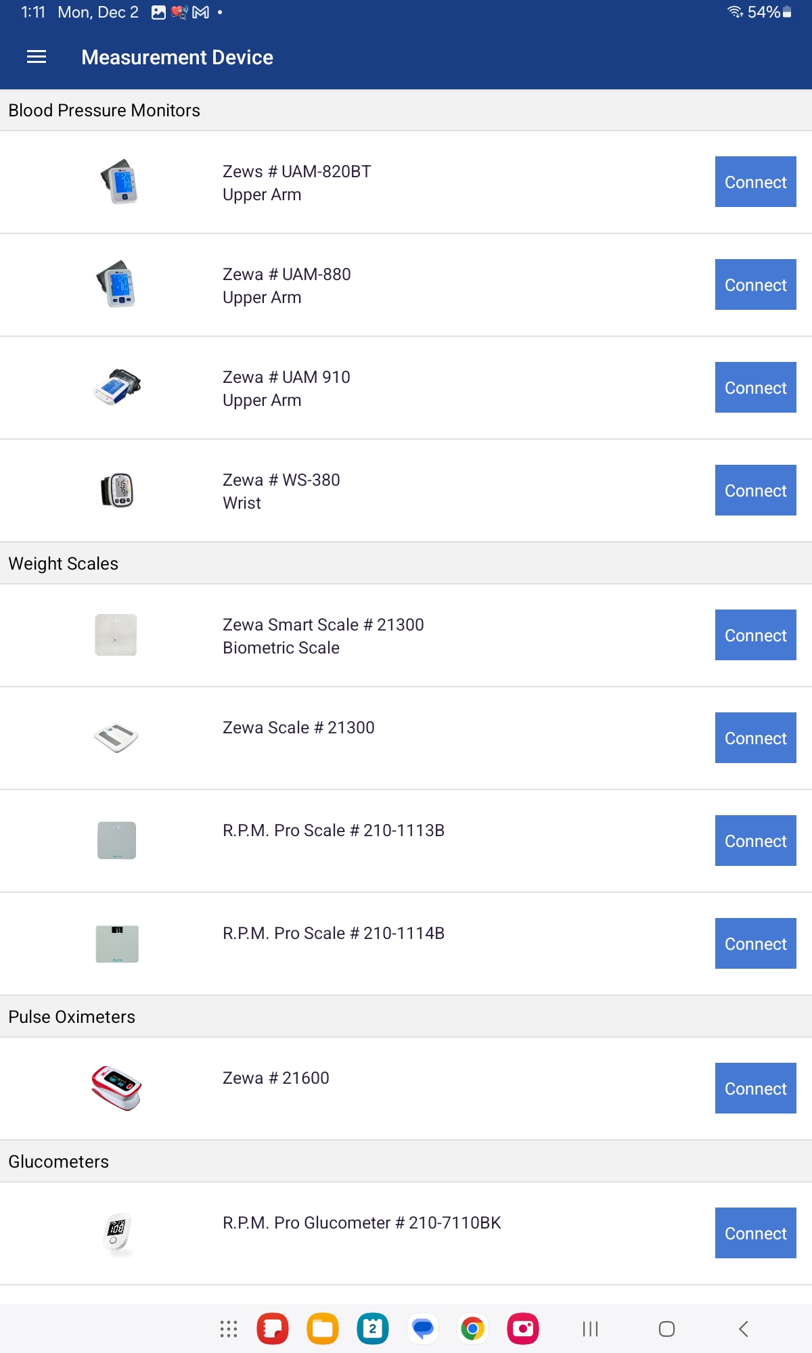Tap the UAM-820BT blood pressure monitor image
This screenshot has width=812, height=1353.
click(x=116, y=182)
